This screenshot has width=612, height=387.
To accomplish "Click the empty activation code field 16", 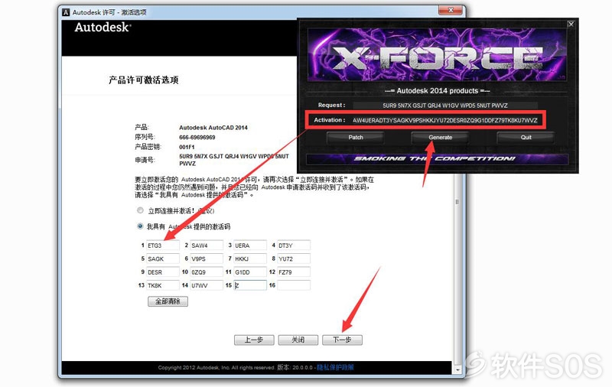I will 294,285.
